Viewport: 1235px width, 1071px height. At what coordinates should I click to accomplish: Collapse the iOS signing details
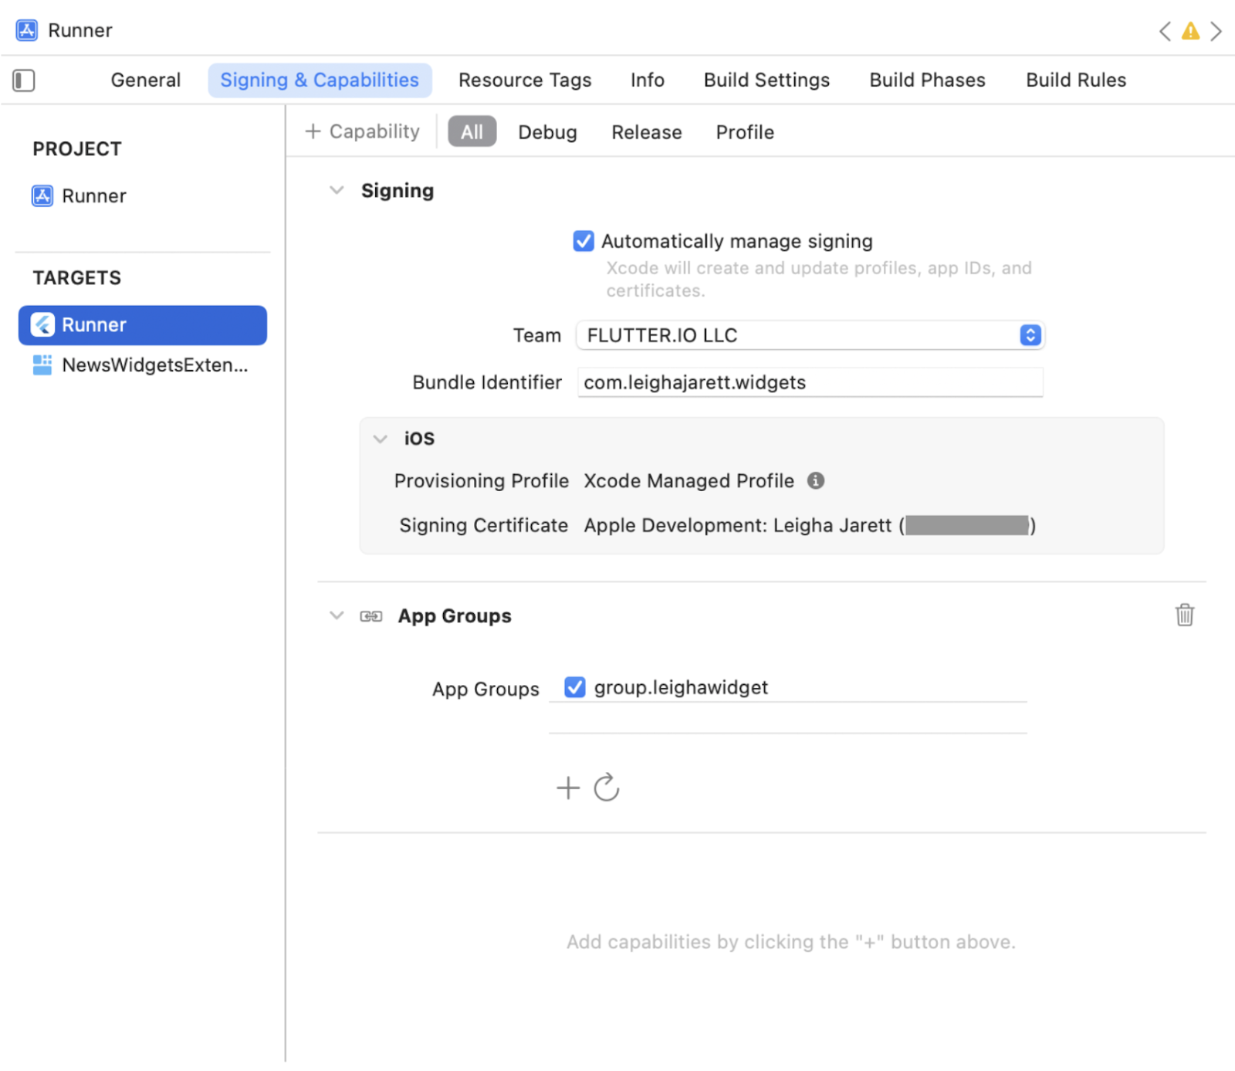[380, 439]
